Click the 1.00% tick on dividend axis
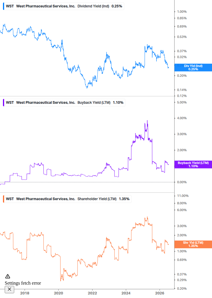212x298 pixels. click(x=182, y=12)
